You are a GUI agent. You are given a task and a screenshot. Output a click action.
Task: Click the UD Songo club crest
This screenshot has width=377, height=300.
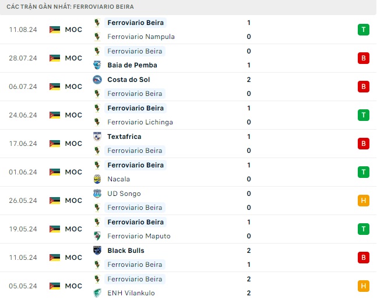coord(97,194)
